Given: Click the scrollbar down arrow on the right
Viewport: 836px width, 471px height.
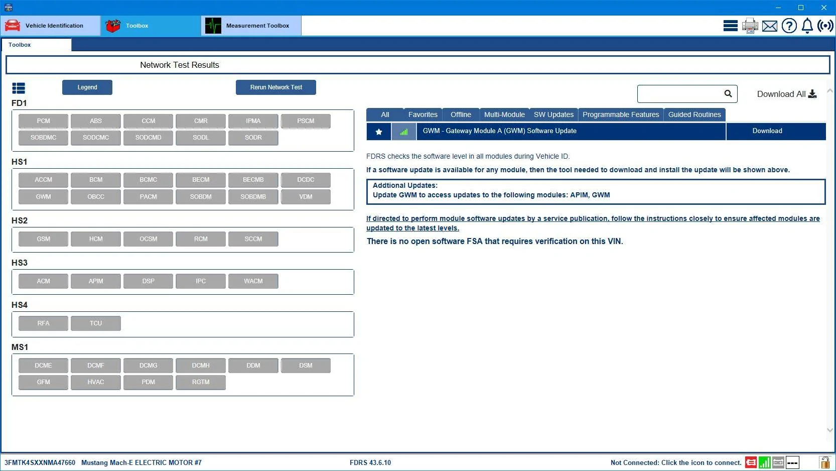Looking at the screenshot, I should point(829,430).
